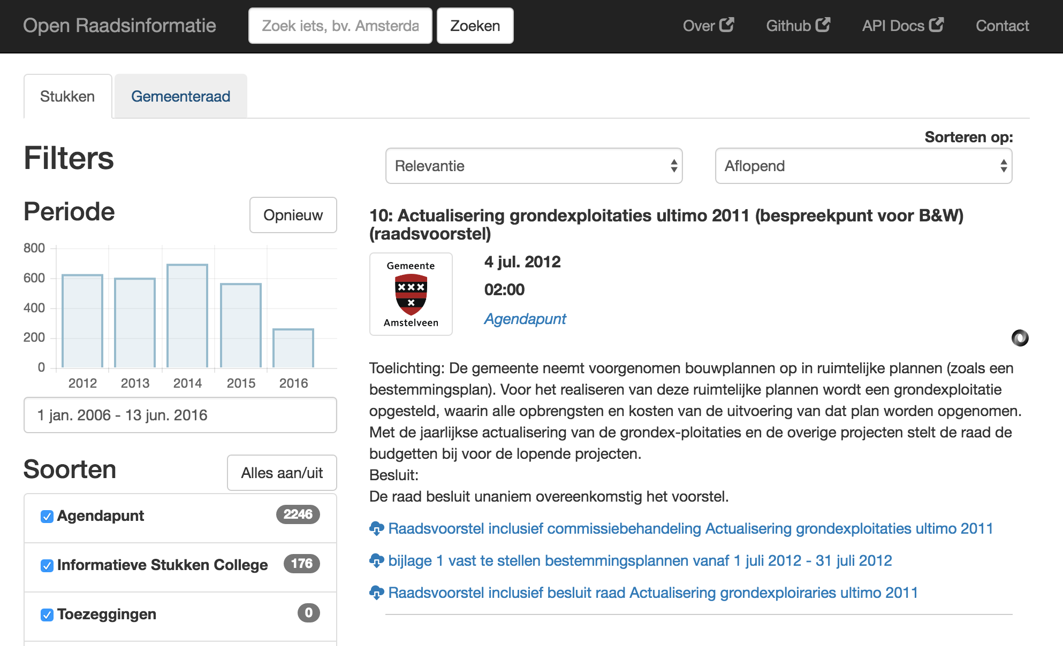Click the date text 4 jul. 2012

tap(522, 262)
